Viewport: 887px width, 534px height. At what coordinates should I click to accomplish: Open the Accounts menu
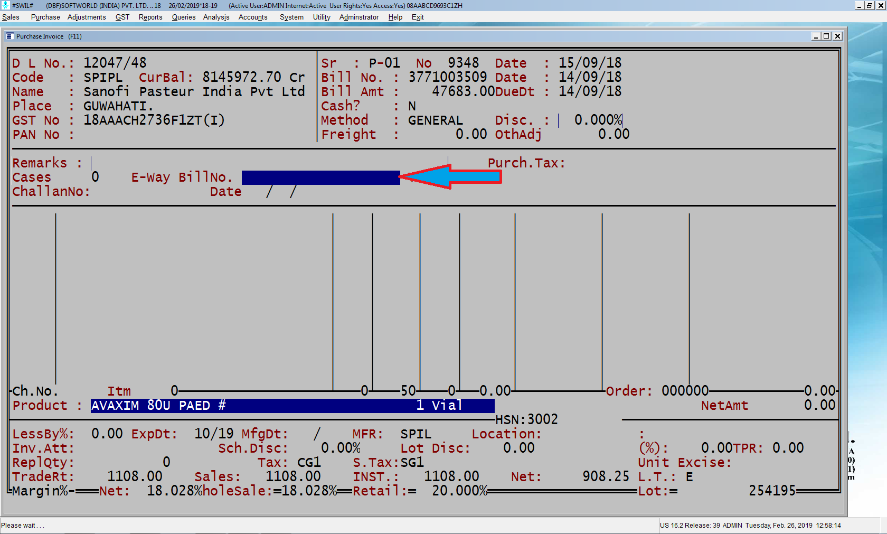[x=253, y=17]
